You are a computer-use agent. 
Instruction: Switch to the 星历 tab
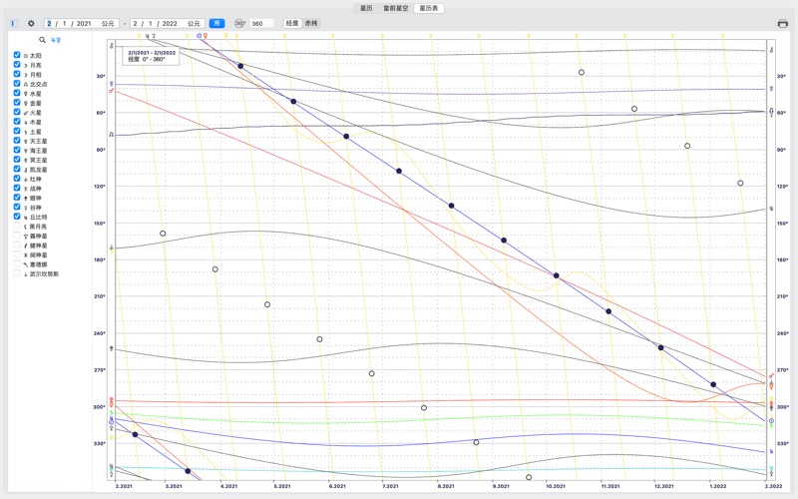coord(366,7)
